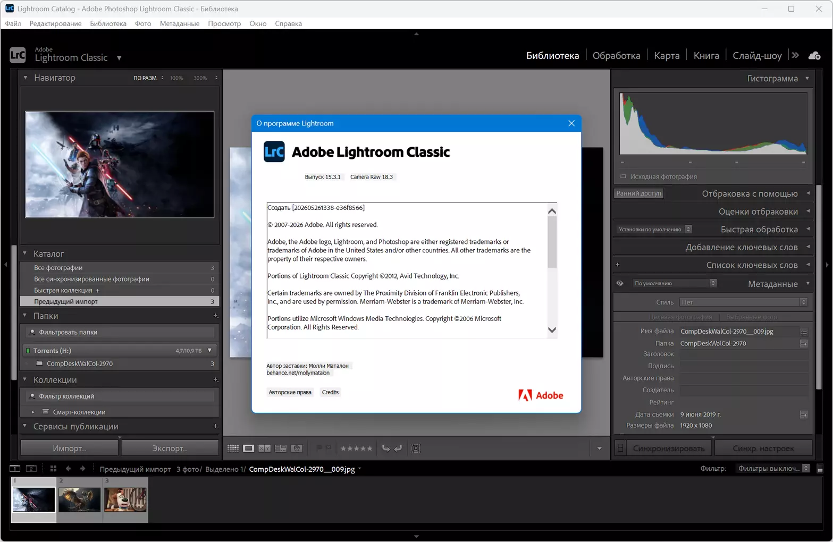Collapse the Коллекции panel

[25, 380]
